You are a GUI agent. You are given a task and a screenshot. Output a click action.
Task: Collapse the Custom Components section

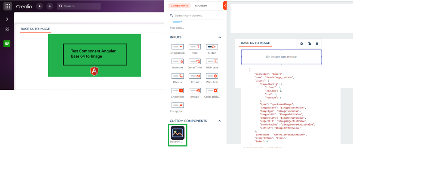pos(220,121)
